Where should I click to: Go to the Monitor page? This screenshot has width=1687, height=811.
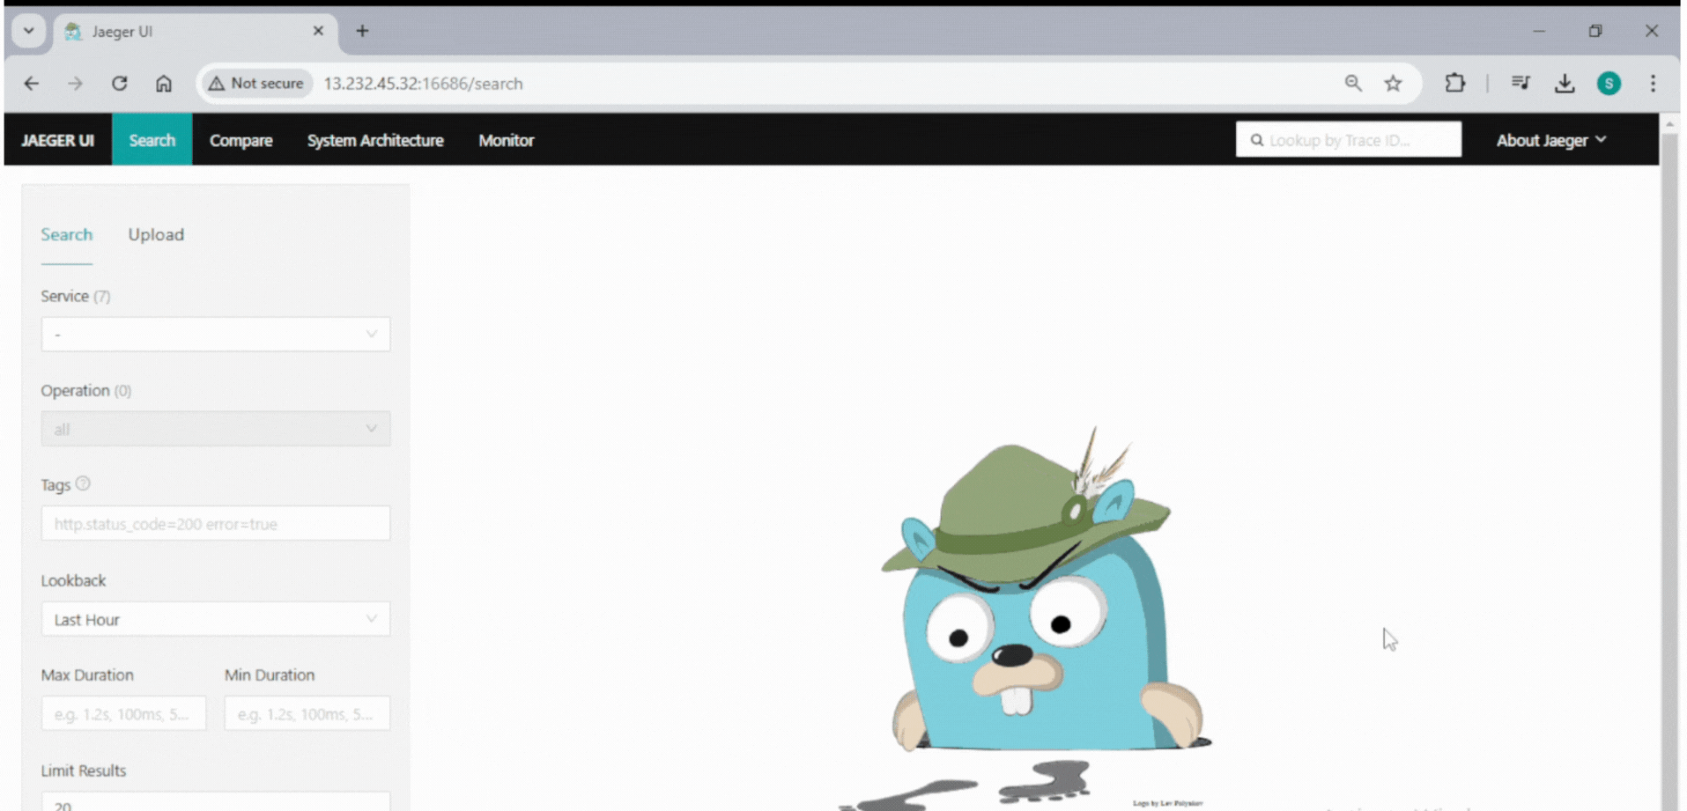click(x=506, y=140)
